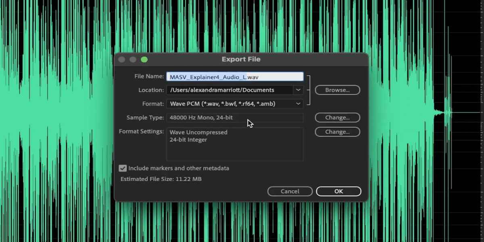Open the Location path dropdown

tap(298, 90)
